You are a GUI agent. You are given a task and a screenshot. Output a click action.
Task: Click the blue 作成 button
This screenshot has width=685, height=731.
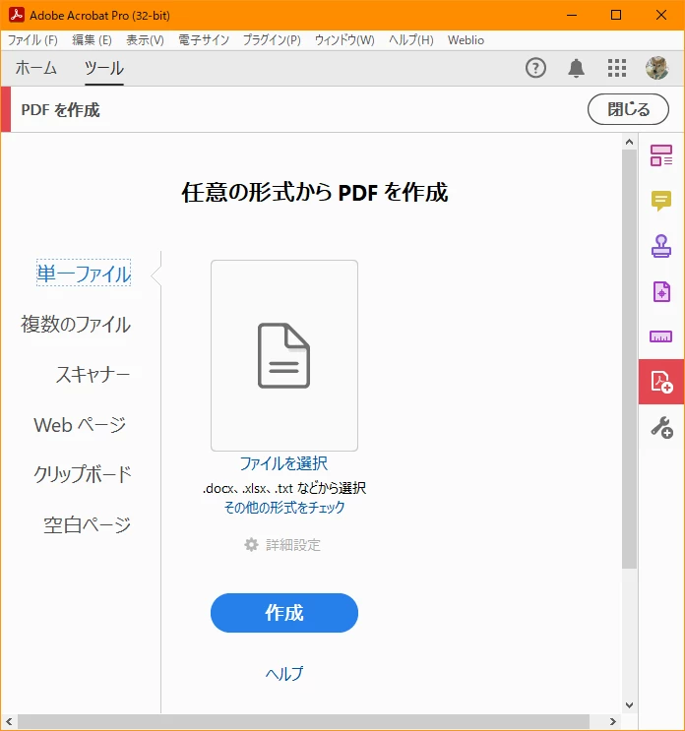tap(284, 613)
